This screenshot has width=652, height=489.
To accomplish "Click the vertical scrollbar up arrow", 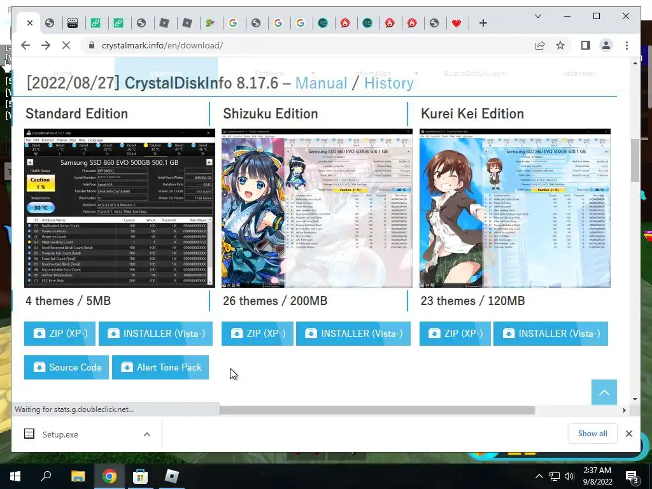I will pos(635,63).
